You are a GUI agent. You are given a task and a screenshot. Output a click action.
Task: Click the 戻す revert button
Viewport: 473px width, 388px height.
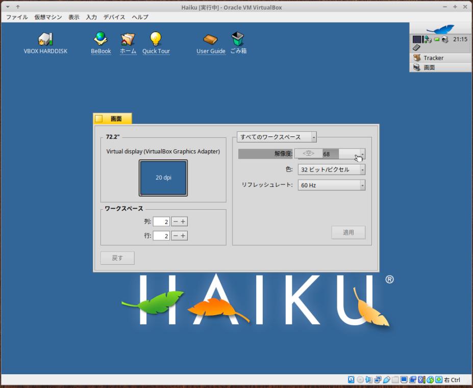pyautogui.click(x=117, y=258)
